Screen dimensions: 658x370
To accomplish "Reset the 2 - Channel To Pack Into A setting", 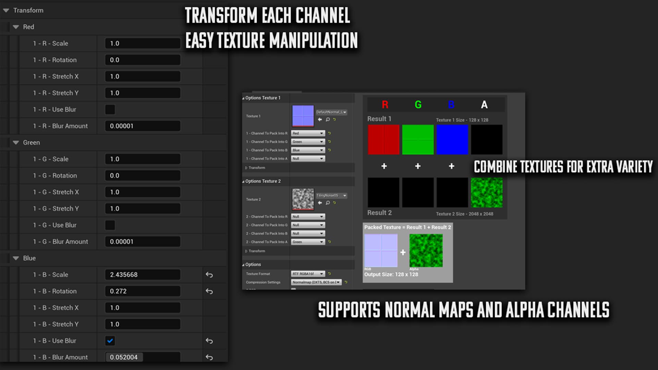I will 329,242.
